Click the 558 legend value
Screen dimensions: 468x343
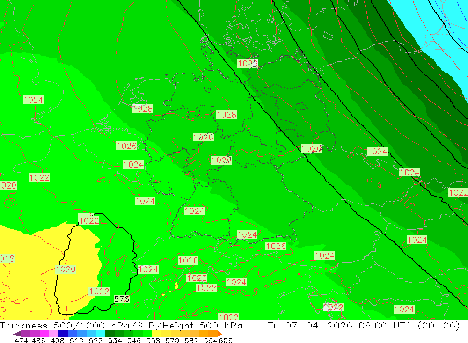[153, 341]
